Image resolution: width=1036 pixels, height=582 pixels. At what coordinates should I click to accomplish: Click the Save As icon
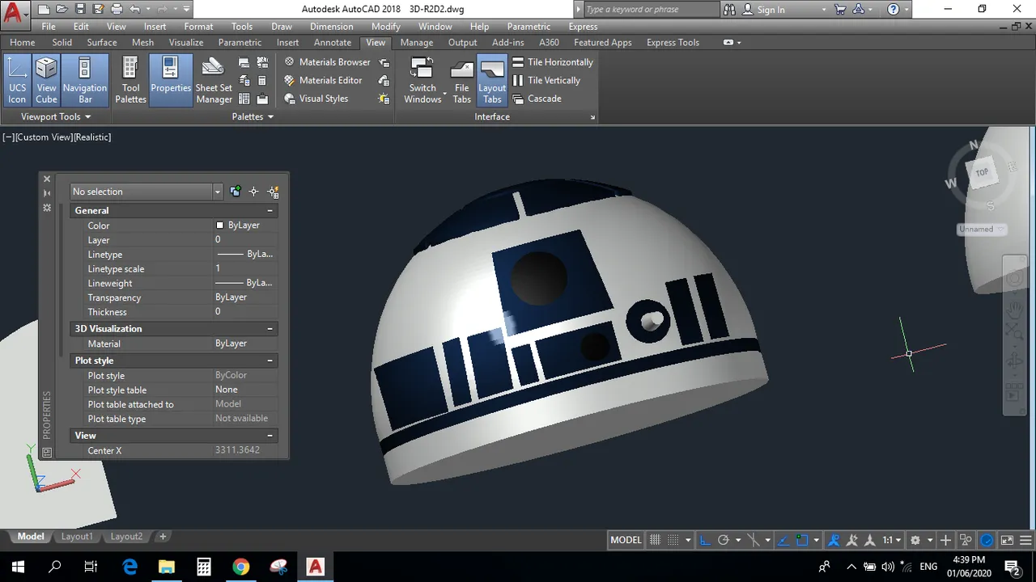click(98, 10)
